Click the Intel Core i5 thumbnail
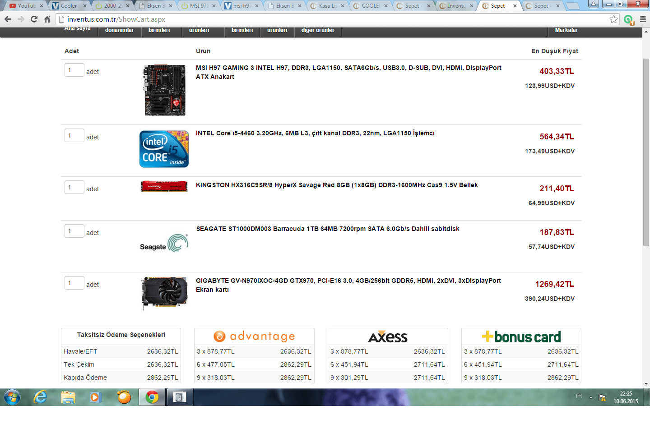 164,149
